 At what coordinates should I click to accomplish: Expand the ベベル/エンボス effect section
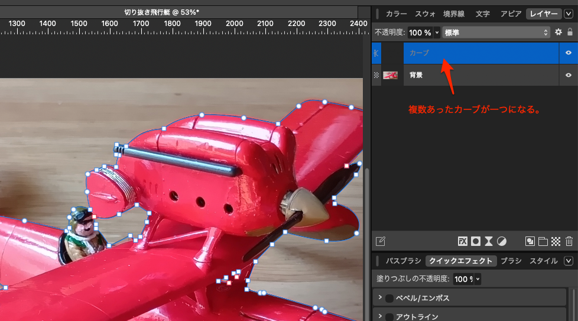(380, 297)
